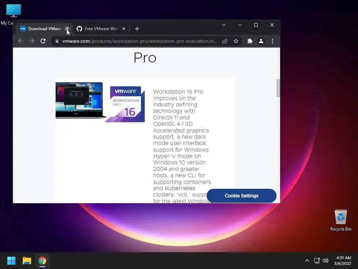Bookmark this page with the star icon
The height and width of the screenshot is (269, 358).
pos(236,41)
